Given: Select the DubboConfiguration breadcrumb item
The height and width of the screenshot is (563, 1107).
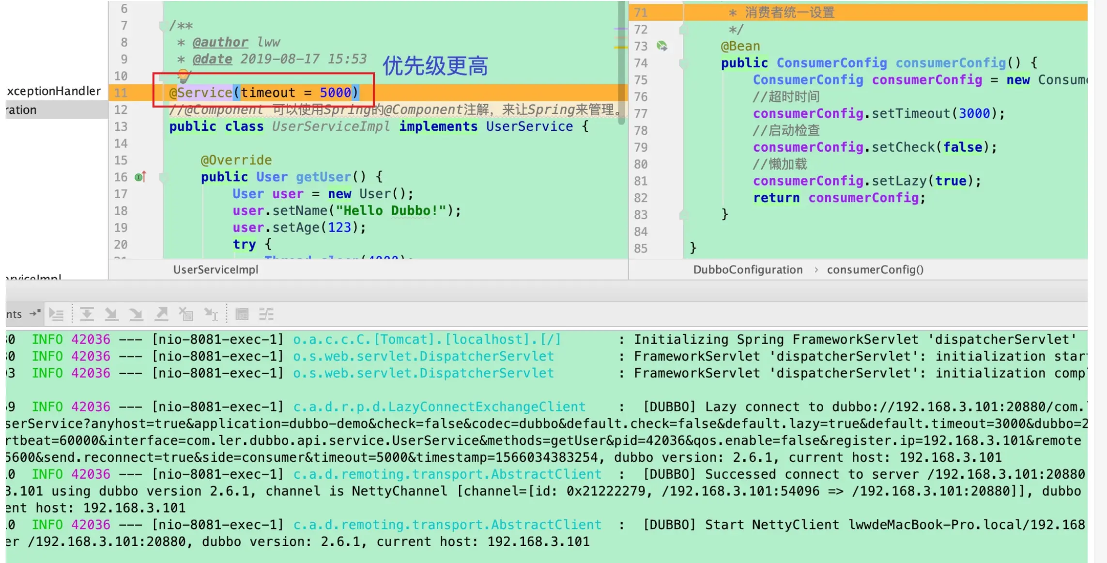Looking at the screenshot, I should (x=748, y=270).
